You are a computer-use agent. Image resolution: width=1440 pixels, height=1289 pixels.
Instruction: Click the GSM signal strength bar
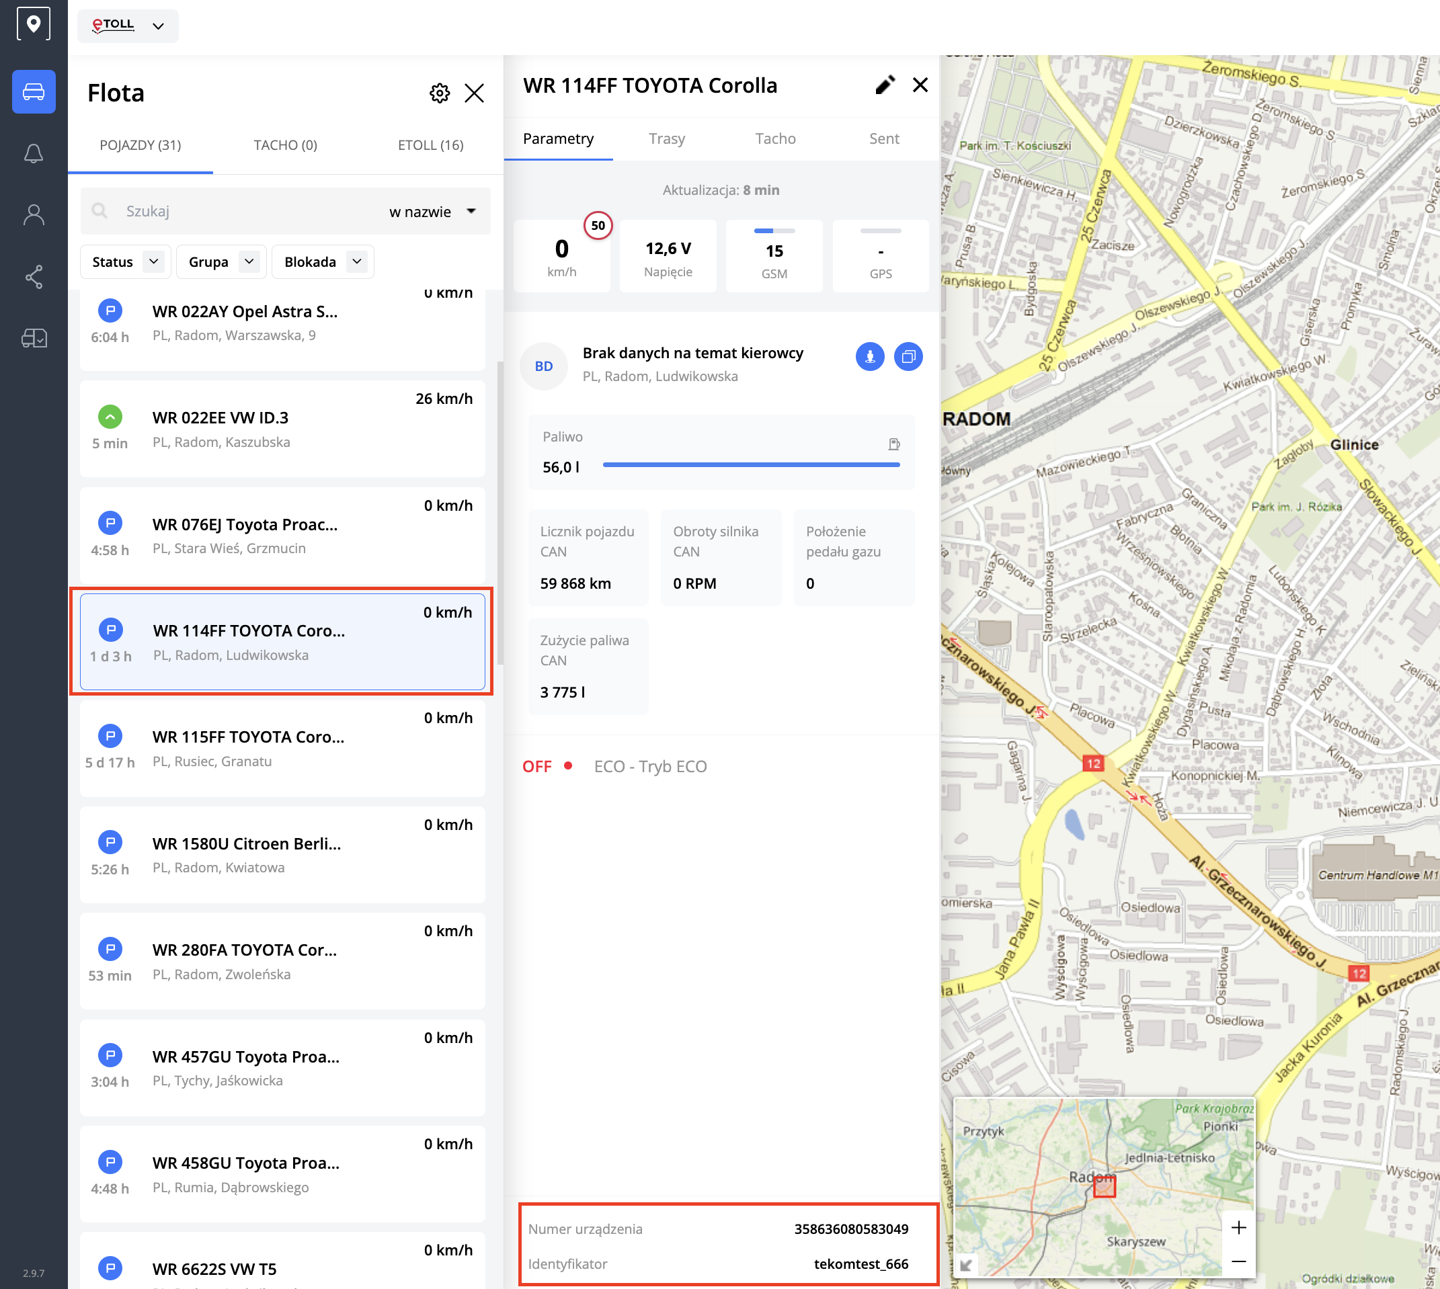[774, 231]
